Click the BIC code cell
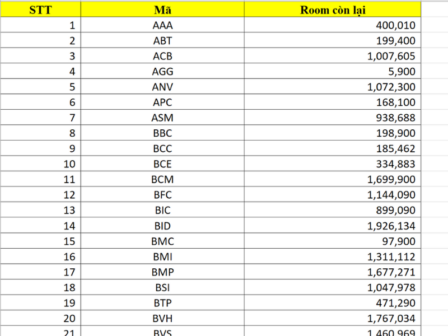The height and width of the screenshot is (336, 448). [162, 211]
